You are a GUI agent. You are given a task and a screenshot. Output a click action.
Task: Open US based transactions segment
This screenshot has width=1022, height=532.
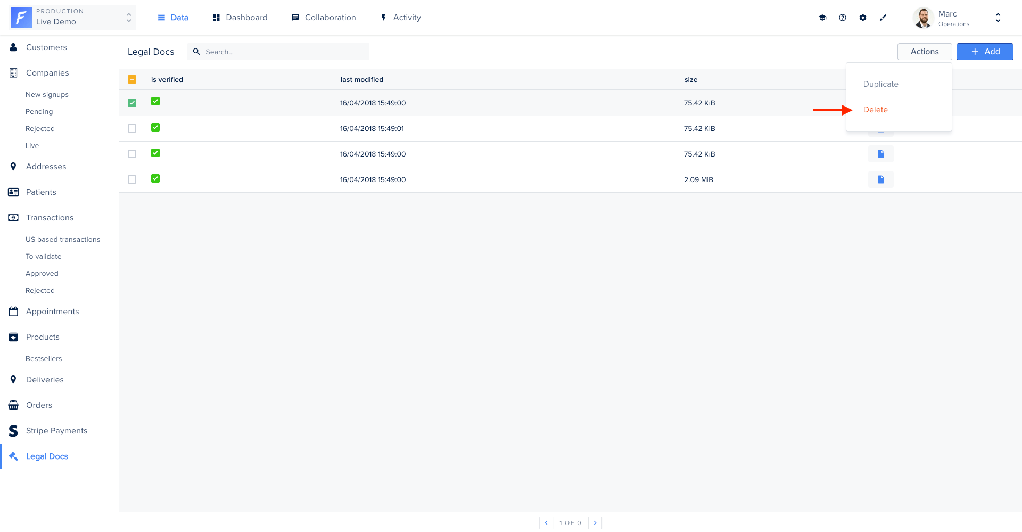(63, 239)
